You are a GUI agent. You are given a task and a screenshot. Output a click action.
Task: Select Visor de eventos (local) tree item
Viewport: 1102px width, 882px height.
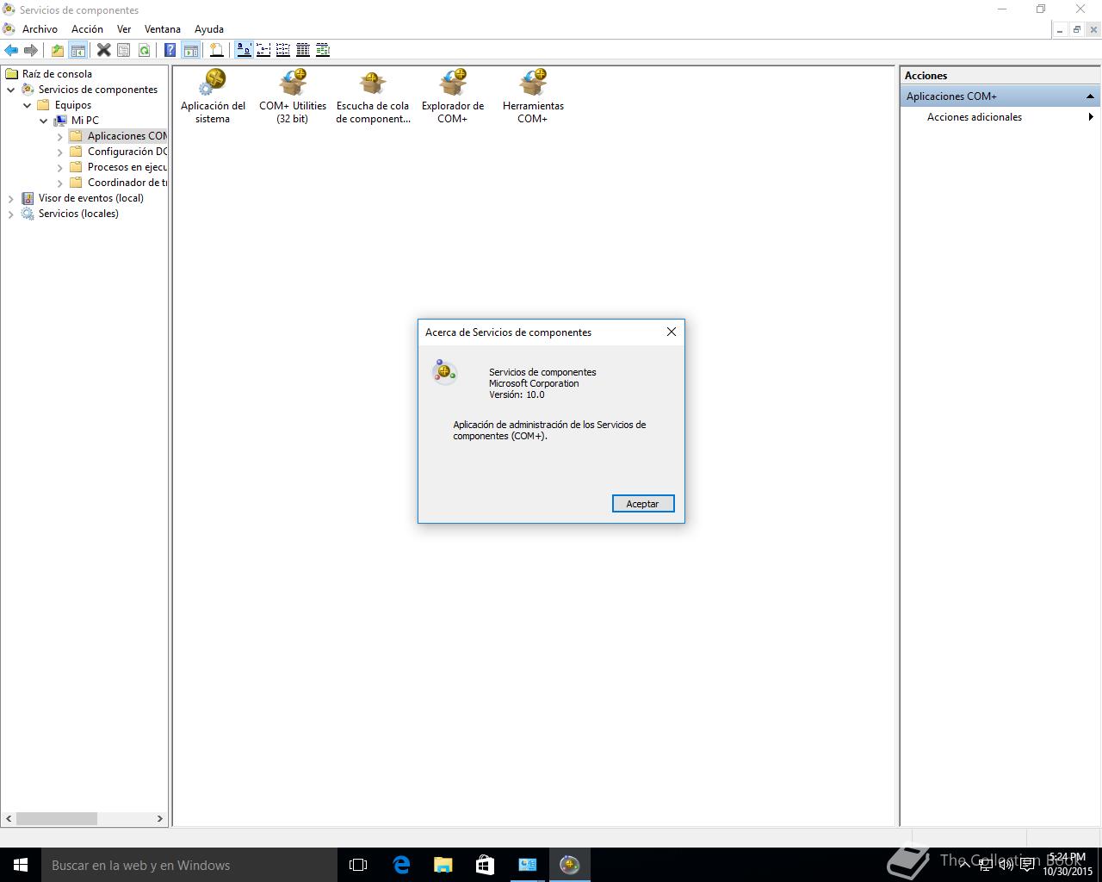tap(90, 198)
